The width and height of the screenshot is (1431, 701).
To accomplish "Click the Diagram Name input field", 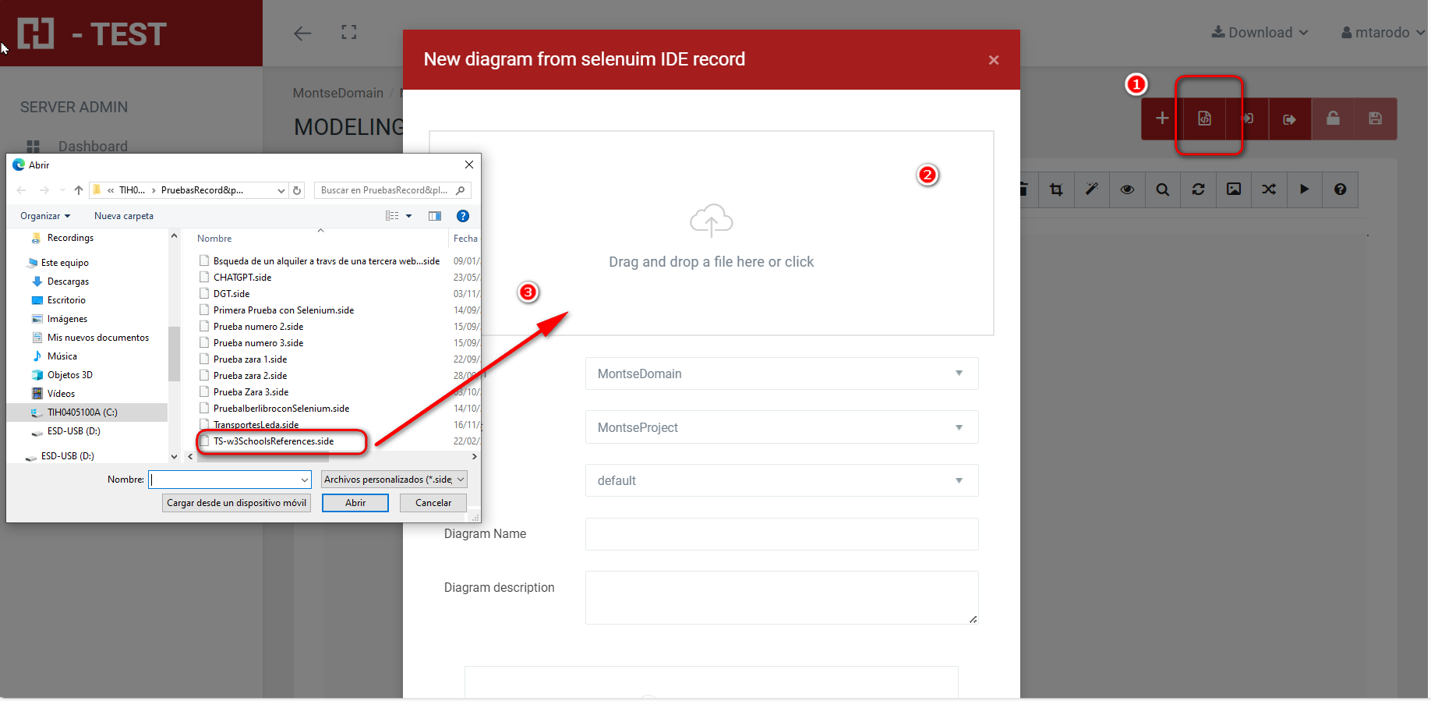I will 781,534.
